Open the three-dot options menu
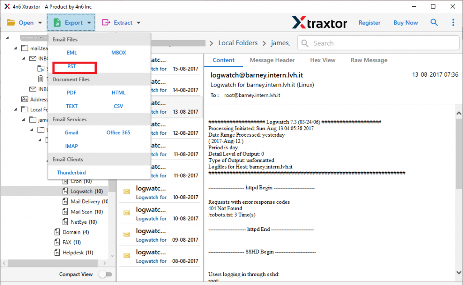 (x=454, y=23)
